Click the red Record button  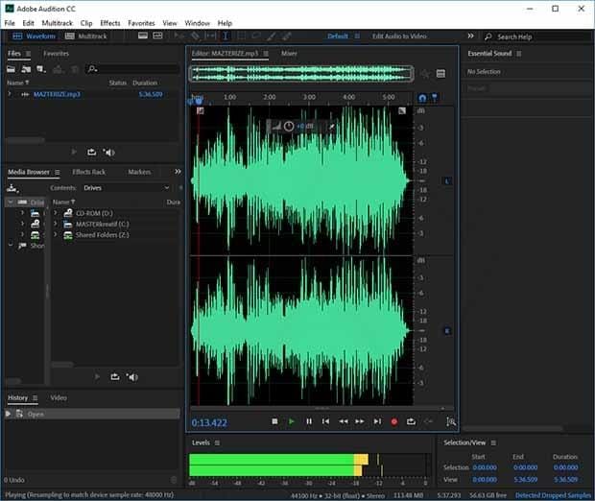(394, 421)
